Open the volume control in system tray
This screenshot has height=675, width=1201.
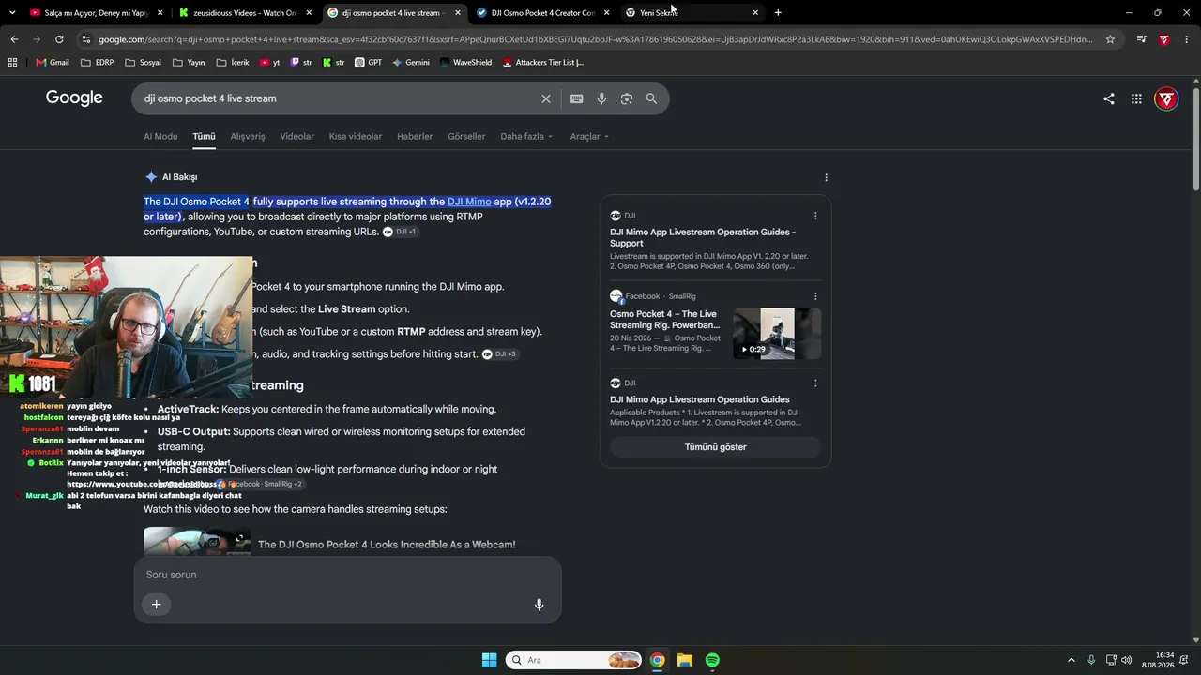(1126, 660)
